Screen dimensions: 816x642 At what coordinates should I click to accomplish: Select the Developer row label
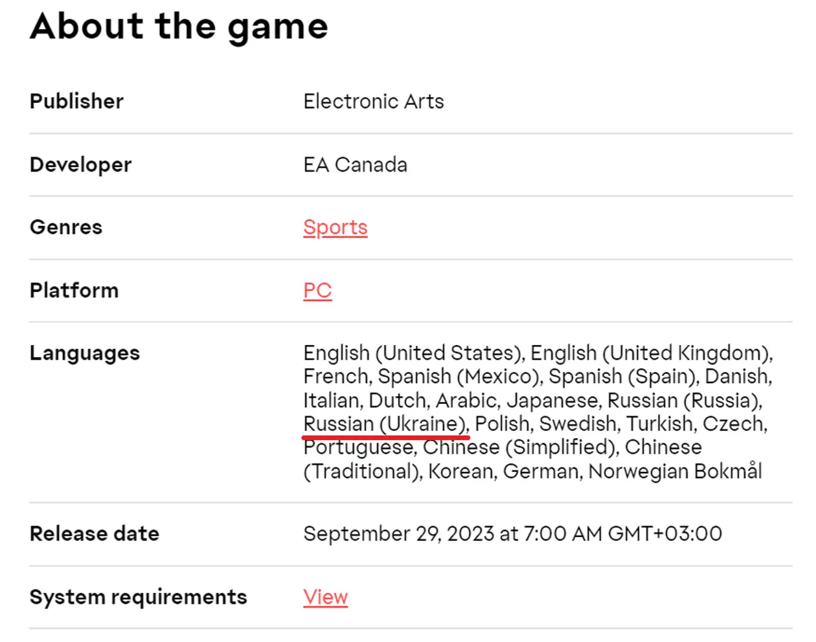(80, 165)
